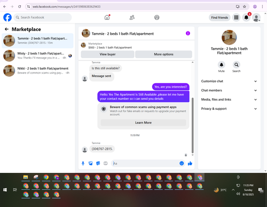Open File Explorer from the taskbar

(26, 177)
